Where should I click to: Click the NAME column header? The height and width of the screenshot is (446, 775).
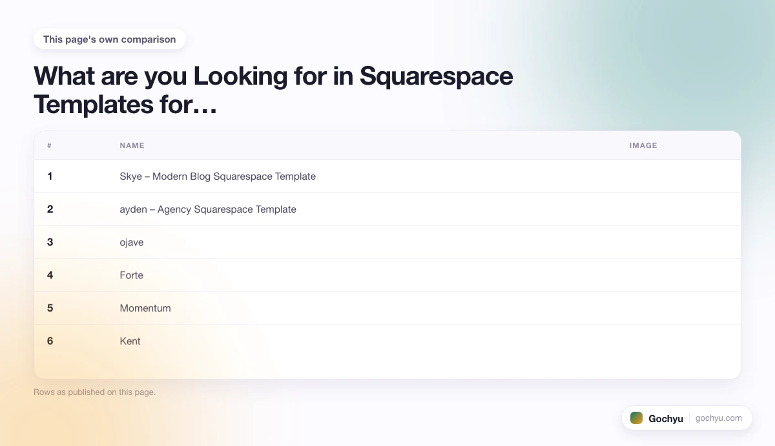pyautogui.click(x=132, y=145)
